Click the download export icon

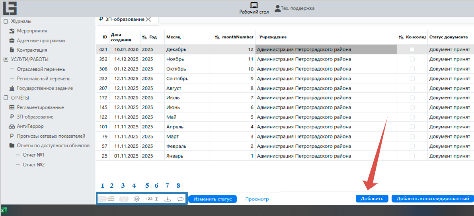168,199
